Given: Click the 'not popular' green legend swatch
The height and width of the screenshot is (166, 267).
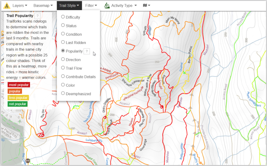Looking at the screenshot, I should (18, 104).
